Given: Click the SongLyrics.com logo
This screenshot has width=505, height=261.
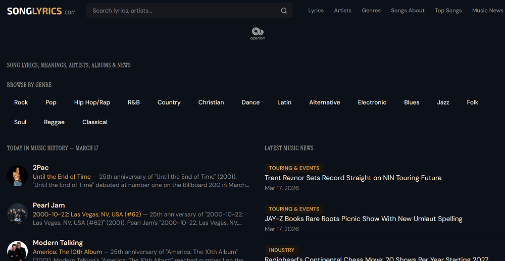Looking at the screenshot, I should (x=41, y=11).
